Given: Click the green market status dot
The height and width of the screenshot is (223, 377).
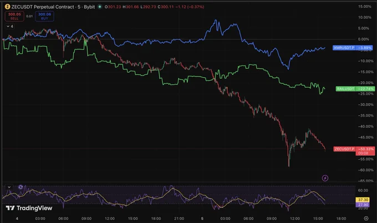Looking at the screenshot, I should coord(100,7).
